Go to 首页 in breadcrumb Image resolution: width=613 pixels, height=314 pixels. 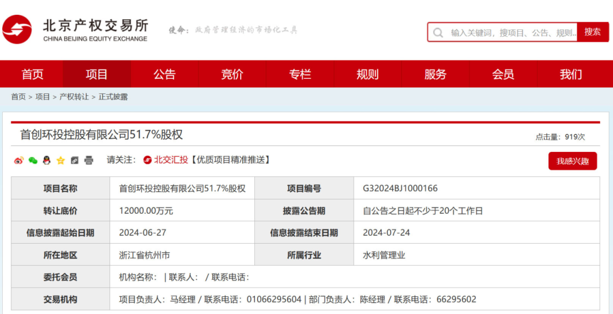(18, 97)
